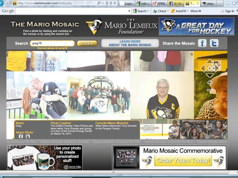Click the AutoFill toolbar button
This screenshot has width=238, height=178.
[x=178, y=11]
